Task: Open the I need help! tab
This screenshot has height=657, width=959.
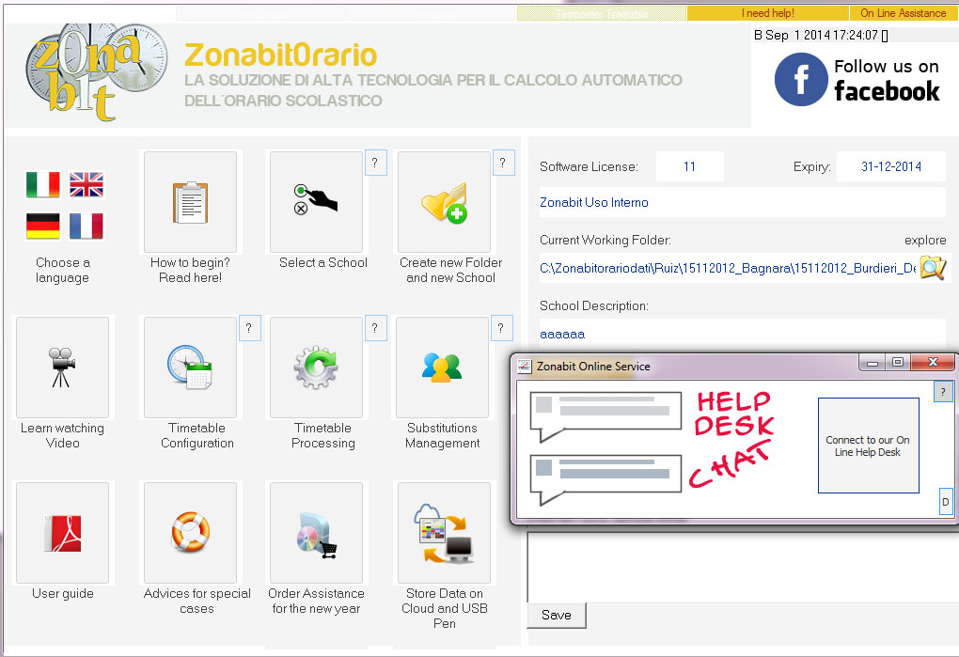Action: pos(767,13)
